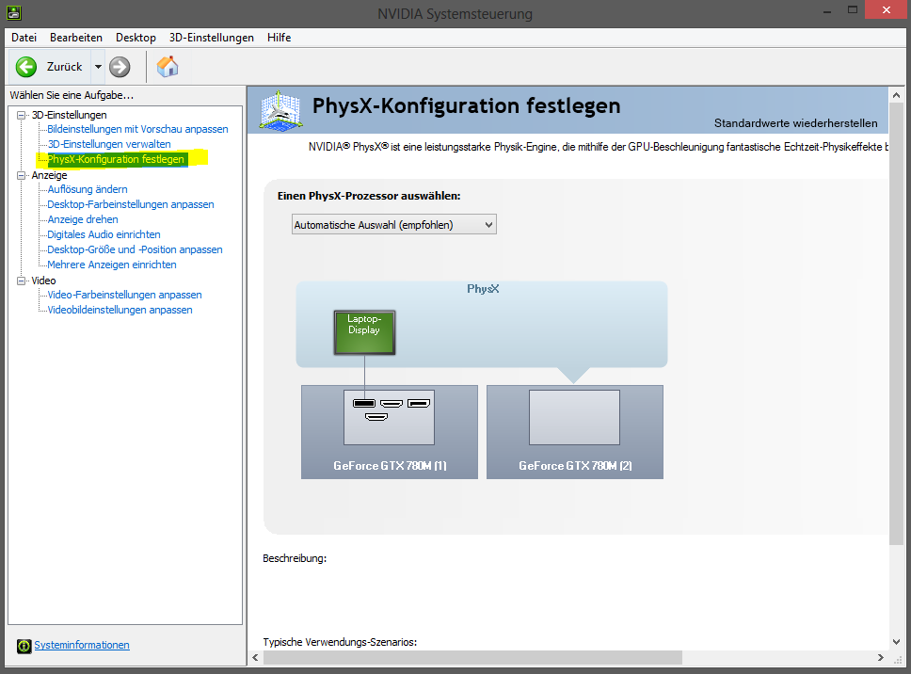The image size is (911, 674).
Task: Select Mehrere Anzeigen einrichten task
Action: (112, 265)
